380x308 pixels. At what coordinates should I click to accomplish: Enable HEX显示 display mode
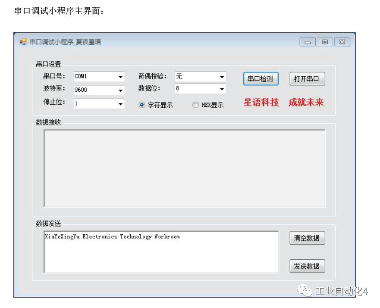coord(196,105)
